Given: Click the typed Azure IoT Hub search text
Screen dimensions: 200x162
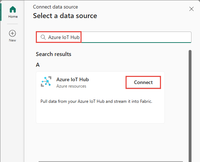Looking at the screenshot, I should tap(64, 37).
